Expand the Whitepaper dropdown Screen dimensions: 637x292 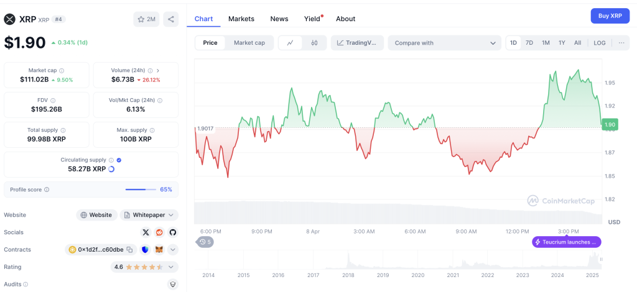tap(149, 215)
